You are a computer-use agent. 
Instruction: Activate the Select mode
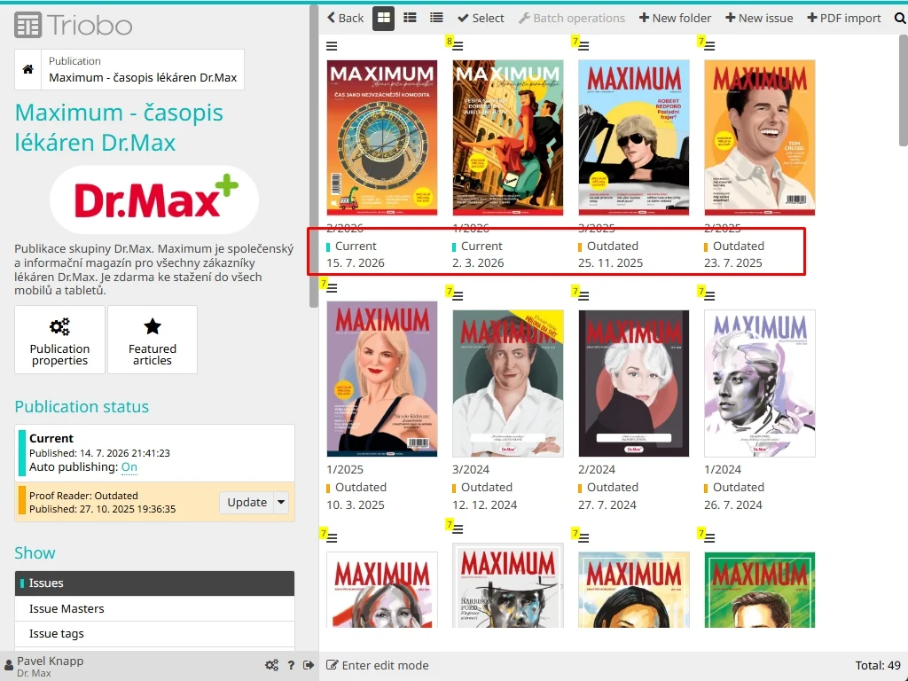pyautogui.click(x=481, y=18)
